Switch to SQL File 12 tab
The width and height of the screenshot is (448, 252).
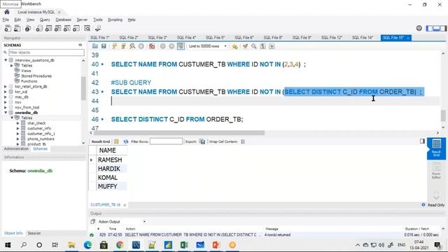click(x=331, y=38)
